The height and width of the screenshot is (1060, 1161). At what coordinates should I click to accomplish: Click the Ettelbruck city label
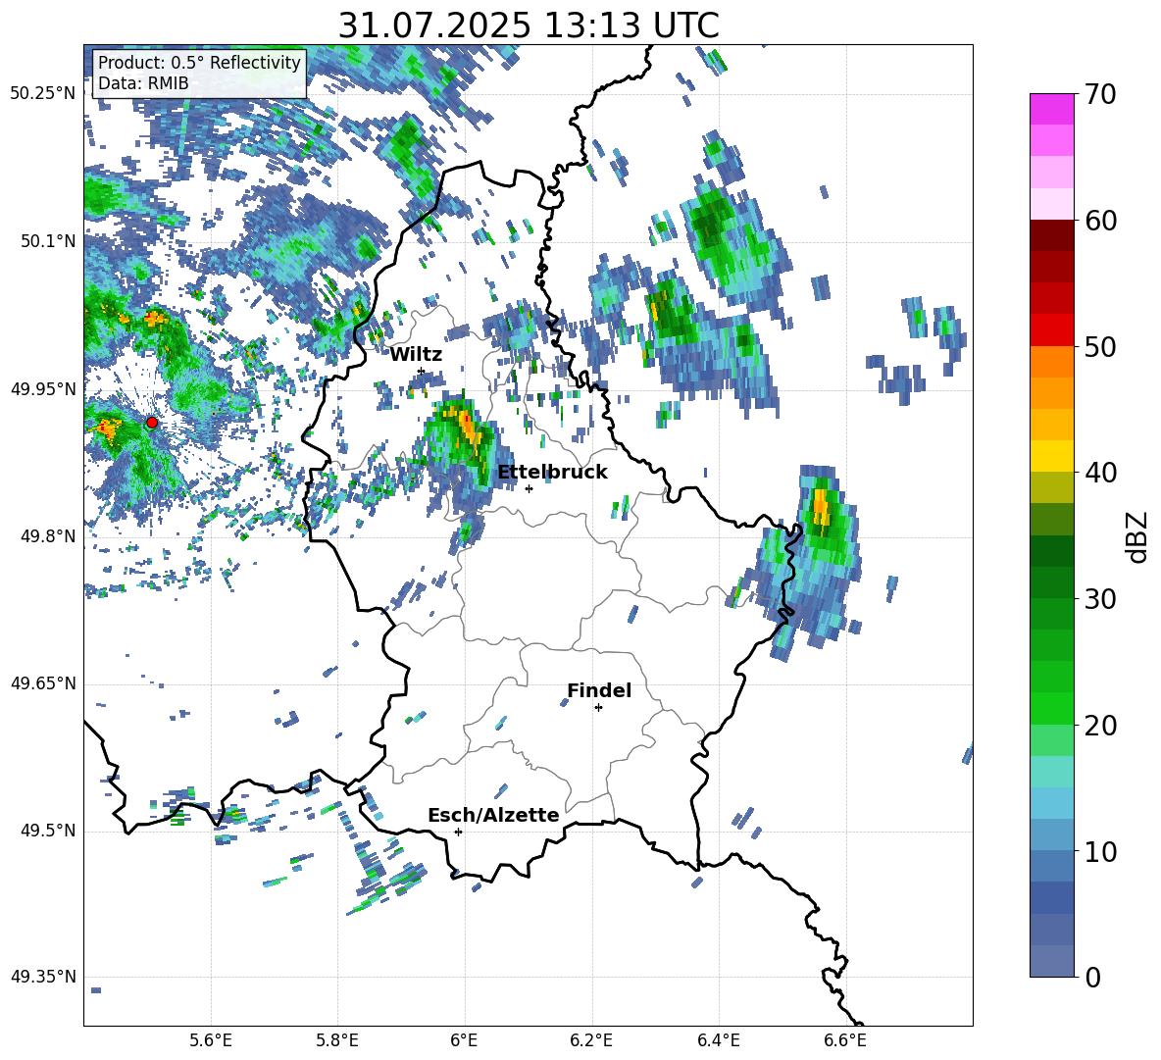pyautogui.click(x=552, y=473)
